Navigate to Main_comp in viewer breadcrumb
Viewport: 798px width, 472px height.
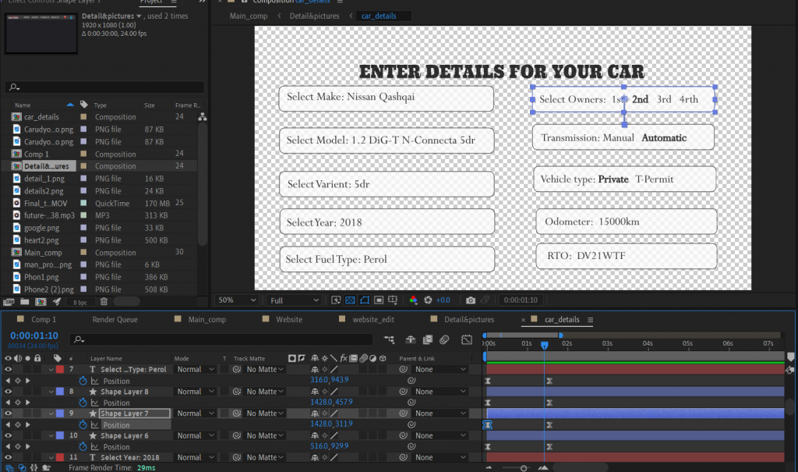pos(249,16)
